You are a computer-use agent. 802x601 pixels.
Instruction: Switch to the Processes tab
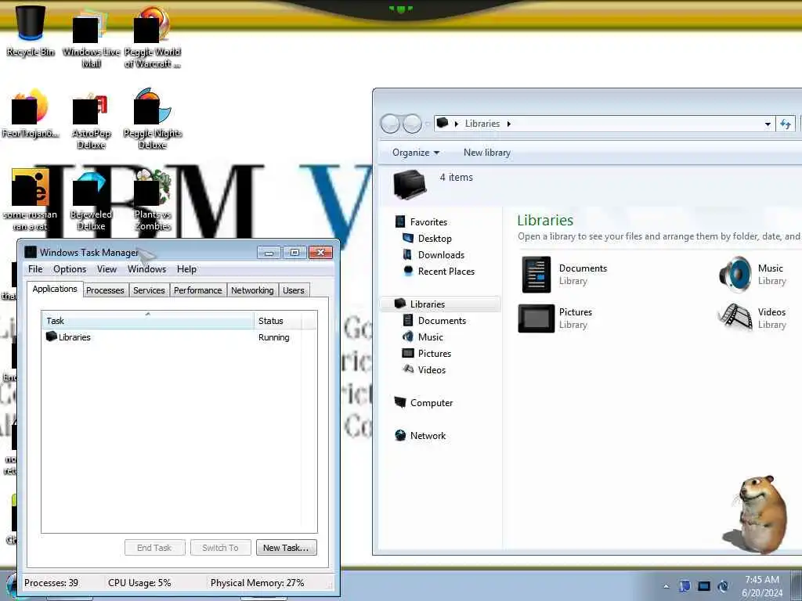[x=105, y=290]
